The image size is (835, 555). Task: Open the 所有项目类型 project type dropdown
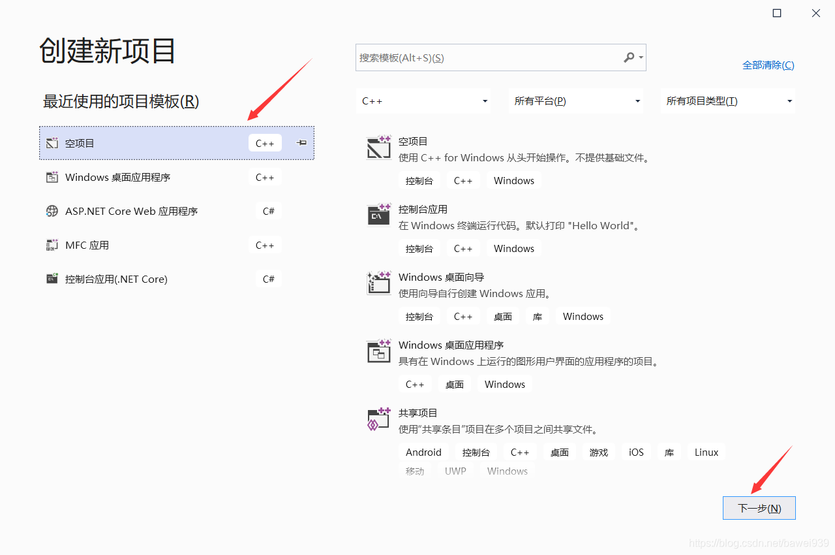coord(728,101)
